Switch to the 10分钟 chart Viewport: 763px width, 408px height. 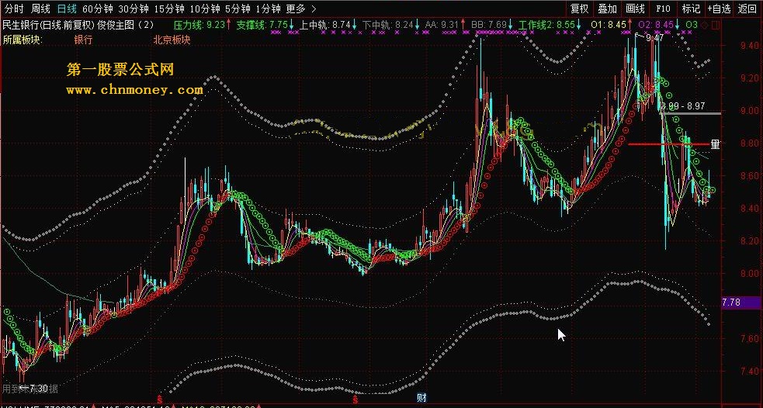pyautogui.click(x=205, y=9)
